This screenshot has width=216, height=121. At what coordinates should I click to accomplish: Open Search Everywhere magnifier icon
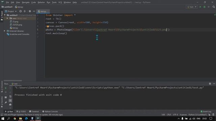point(214,7)
